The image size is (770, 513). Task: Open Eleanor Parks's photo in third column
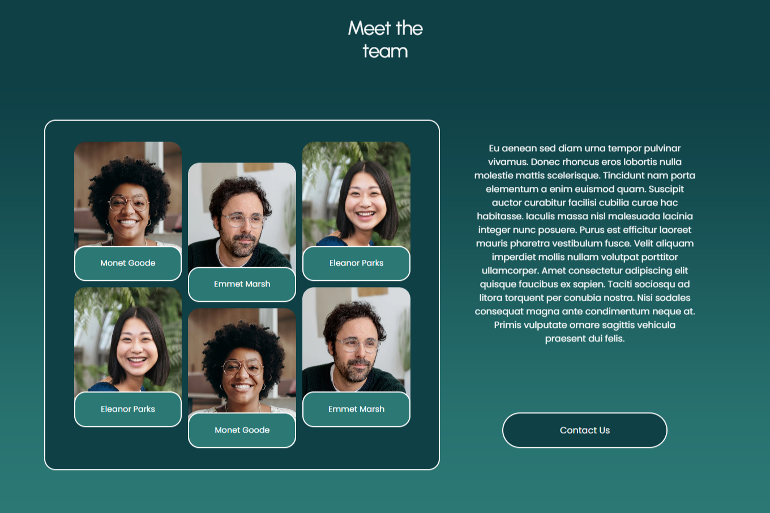[x=356, y=194]
